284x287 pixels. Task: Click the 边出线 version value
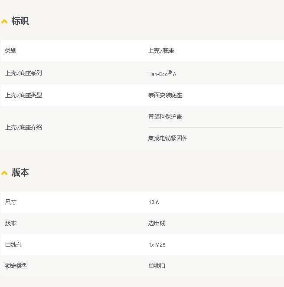(157, 223)
